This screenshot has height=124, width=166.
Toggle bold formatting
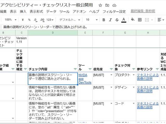104,20
